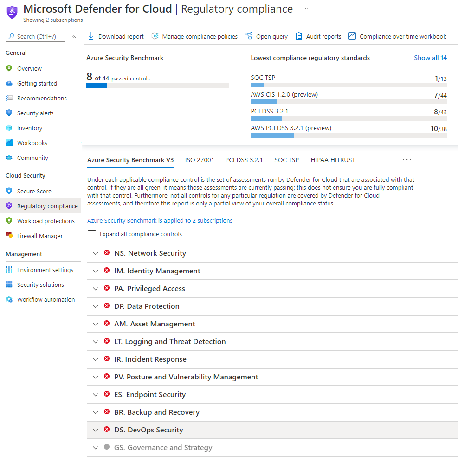This screenshot has height=457, width=458.
Task: Switch to the HIPAA HITRUST tab
Action: tap(333, 160)
